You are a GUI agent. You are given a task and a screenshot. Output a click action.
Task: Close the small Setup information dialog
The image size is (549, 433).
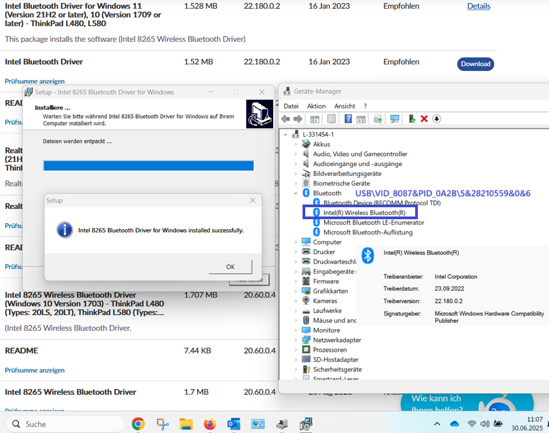253,200
